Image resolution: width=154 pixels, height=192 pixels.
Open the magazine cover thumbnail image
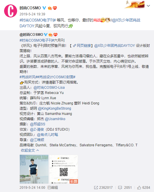tap(34, 169)
